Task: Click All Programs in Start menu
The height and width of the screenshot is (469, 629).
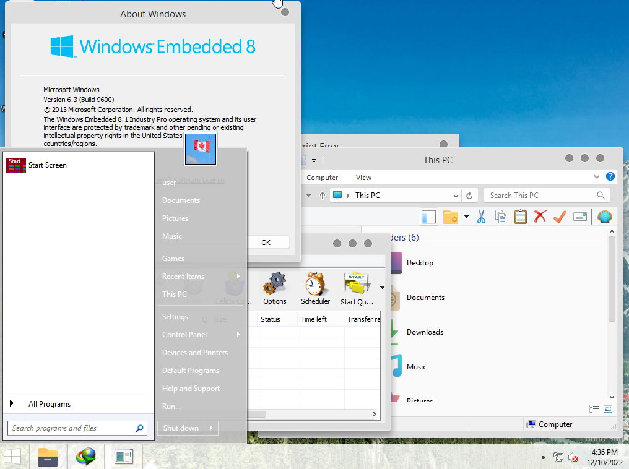Action: pyautogui.click(x=50, y=404)
